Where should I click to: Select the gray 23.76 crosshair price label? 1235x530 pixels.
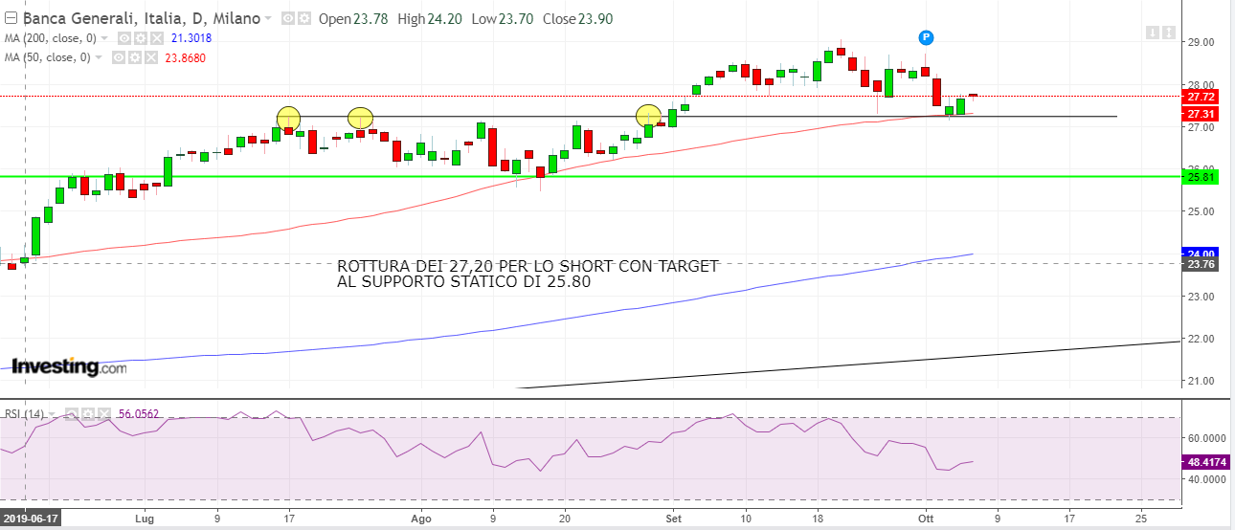(x=1201, y=264)
